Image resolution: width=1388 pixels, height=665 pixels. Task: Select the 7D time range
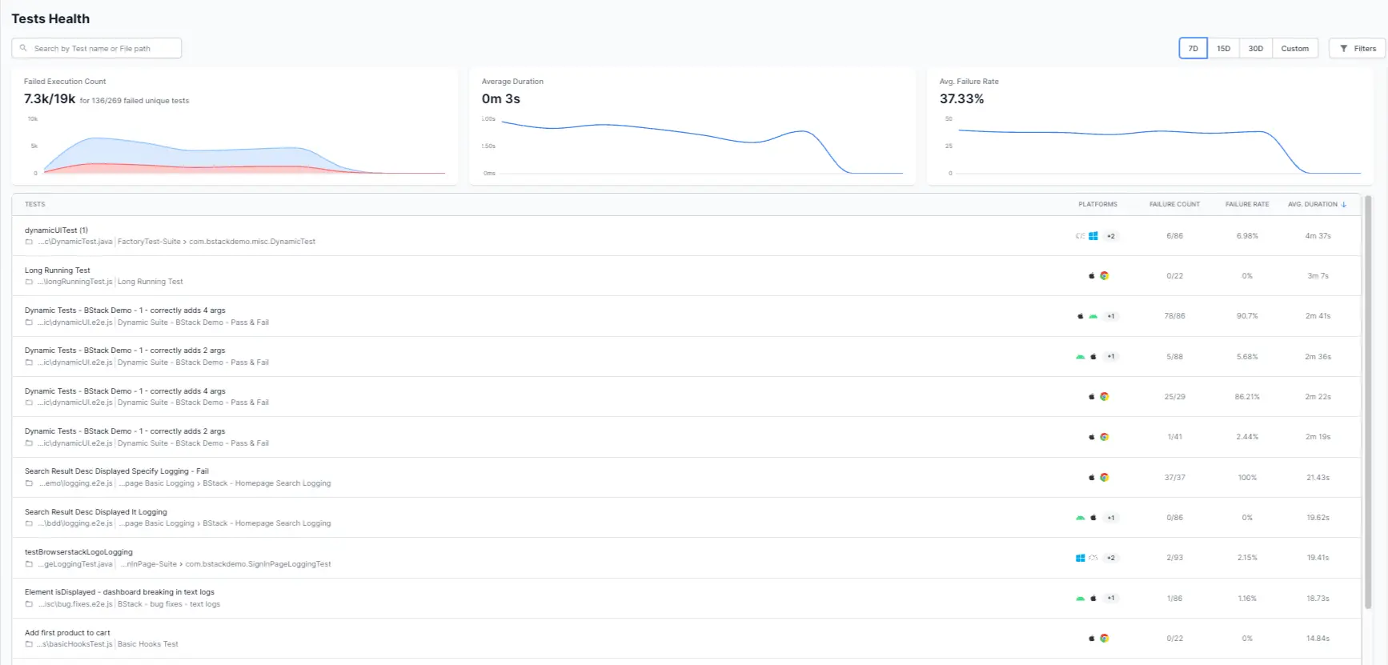click(x=1193, y=49)
